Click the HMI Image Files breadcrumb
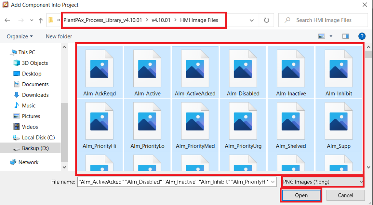 pyautogui.click(x=199, y=20)
